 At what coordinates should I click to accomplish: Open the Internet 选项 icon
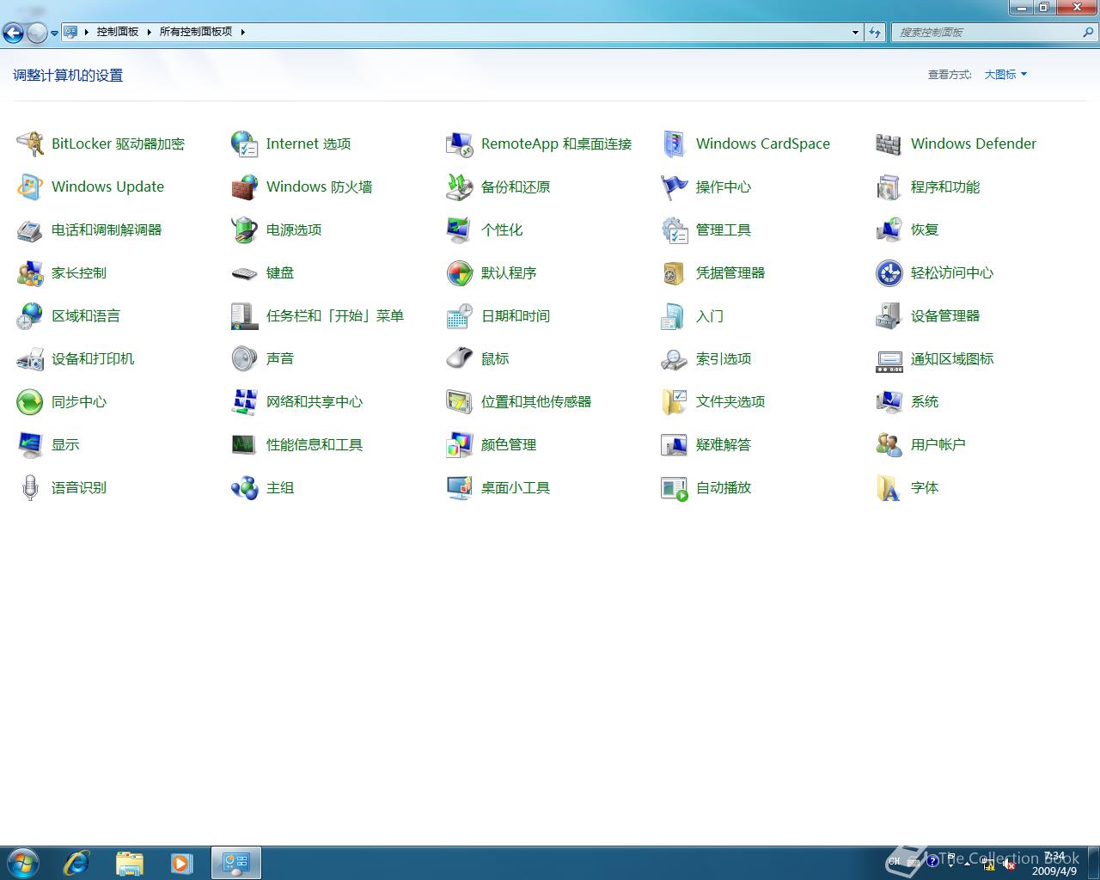[x=245, y=144]
